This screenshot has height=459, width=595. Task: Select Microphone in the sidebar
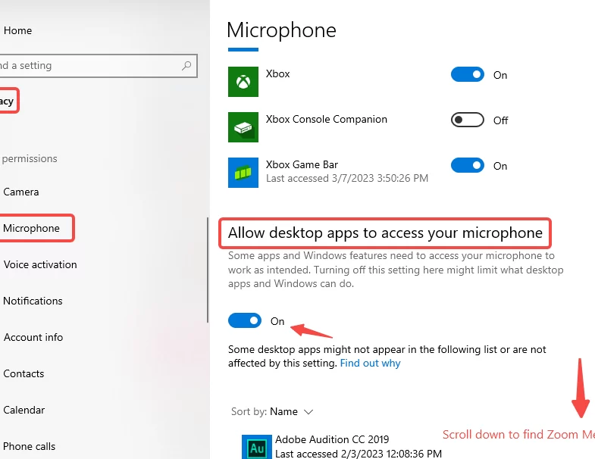31,228
